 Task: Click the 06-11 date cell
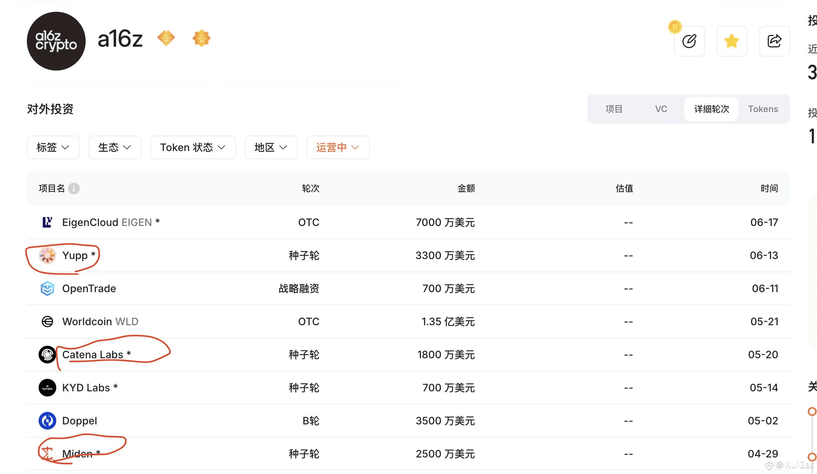coord(765,288)
